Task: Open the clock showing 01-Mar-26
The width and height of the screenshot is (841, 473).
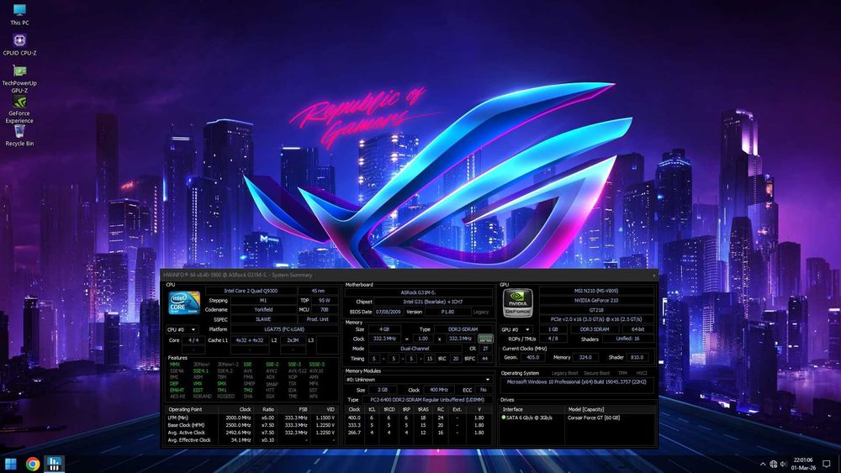Action: point(803,464)
